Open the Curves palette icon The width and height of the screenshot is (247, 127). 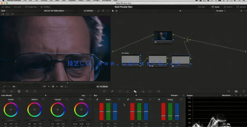(104, 91)
